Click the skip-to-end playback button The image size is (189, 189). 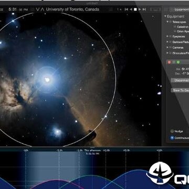[144, 9]
